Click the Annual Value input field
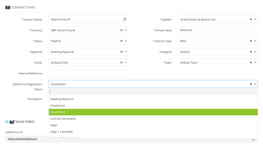The height and width of the screenshot is (146, 263). tap(218, 30)
